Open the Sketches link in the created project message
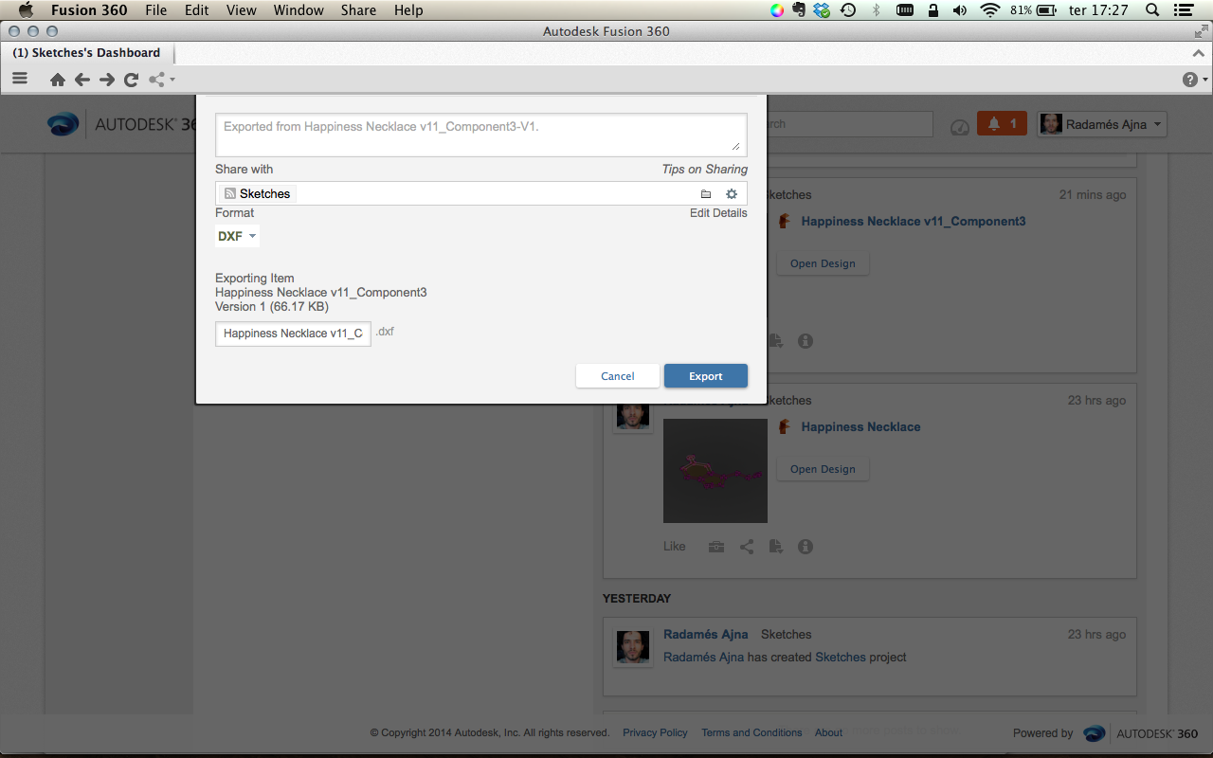The image size is (1213, 758). (x=841, y=657)
